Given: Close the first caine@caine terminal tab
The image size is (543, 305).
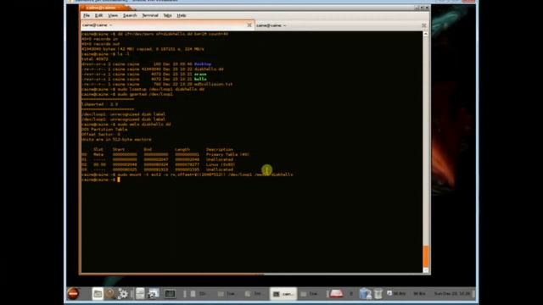Looking at the screenshot, I should pyautogui.click(x=249, y=25).
